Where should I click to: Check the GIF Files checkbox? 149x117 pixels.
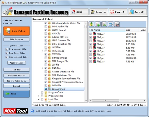(x=46, y=47)
